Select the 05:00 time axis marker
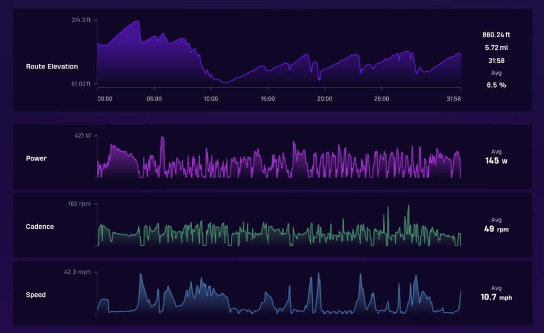 pyautogui.click(x=154, y=99)
